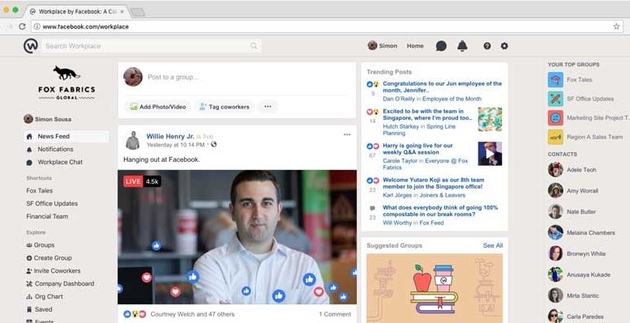Click the search magnifier icon
This screenshot has height=323, width=630.
coord(254,46)
